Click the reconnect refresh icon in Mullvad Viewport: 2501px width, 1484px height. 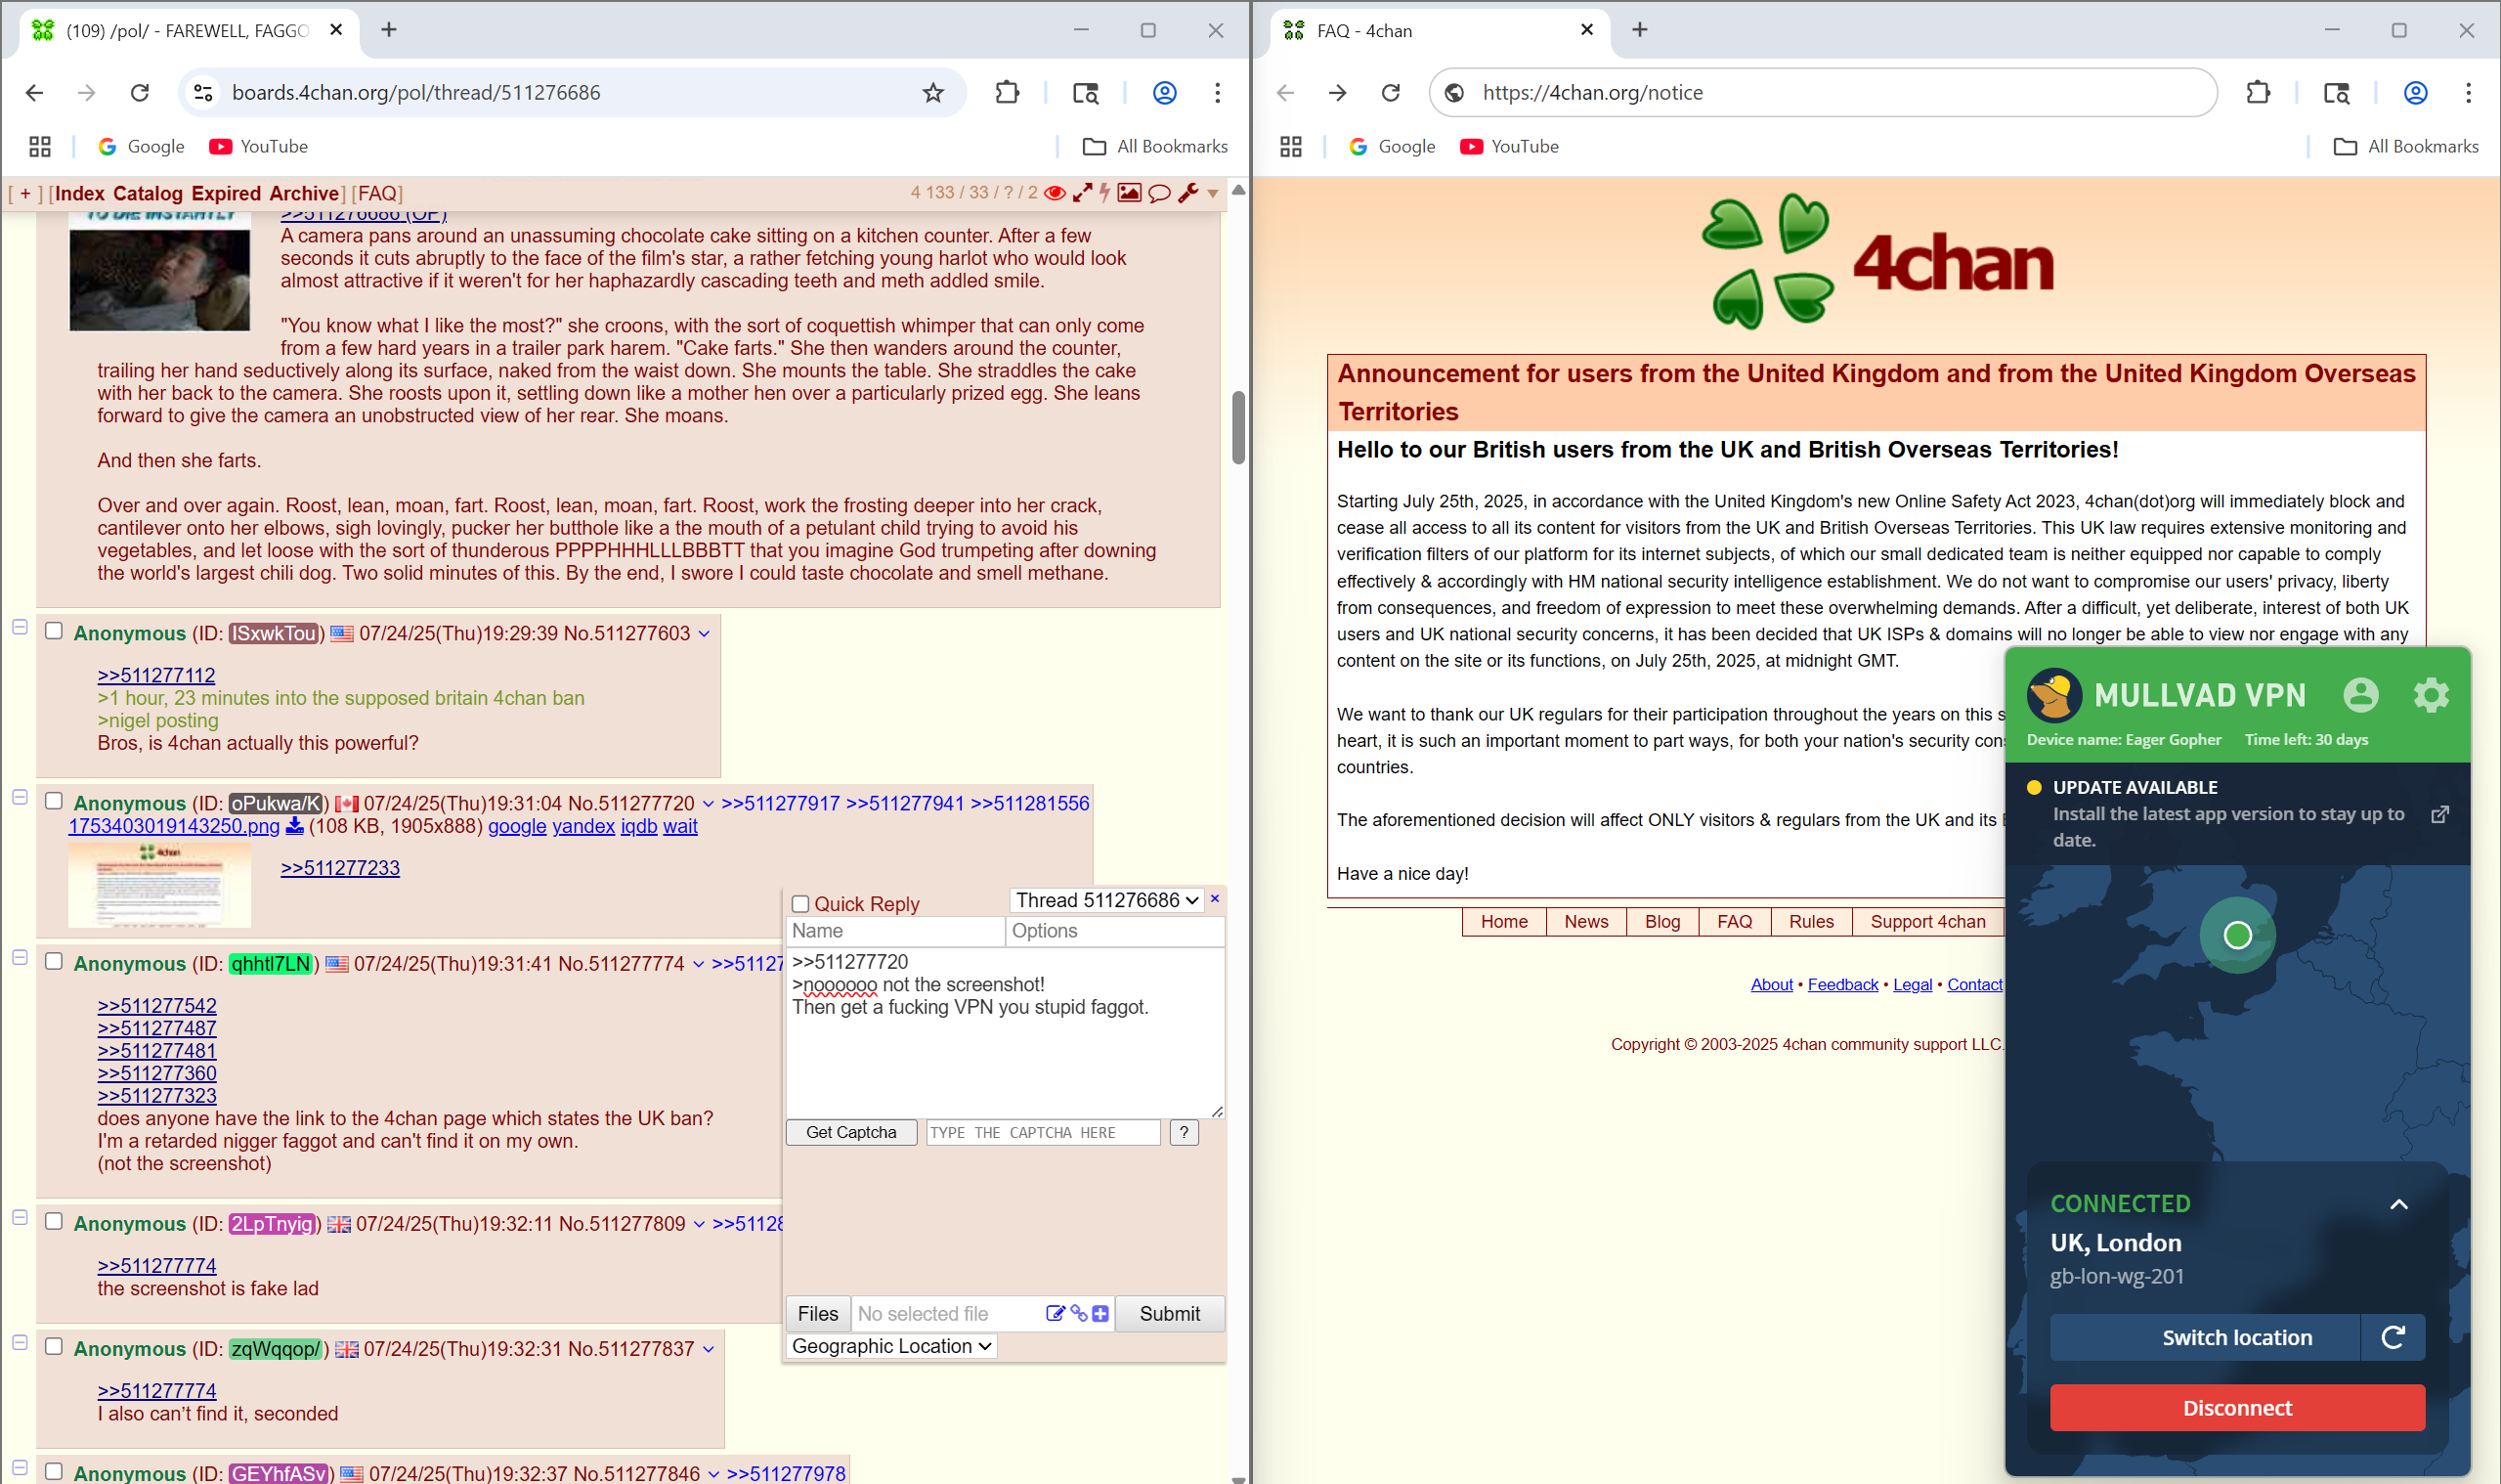point(2393,1337)
